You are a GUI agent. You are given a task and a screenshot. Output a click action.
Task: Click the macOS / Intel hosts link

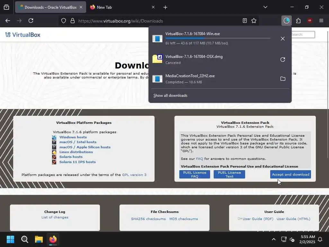tap(78, 142)
